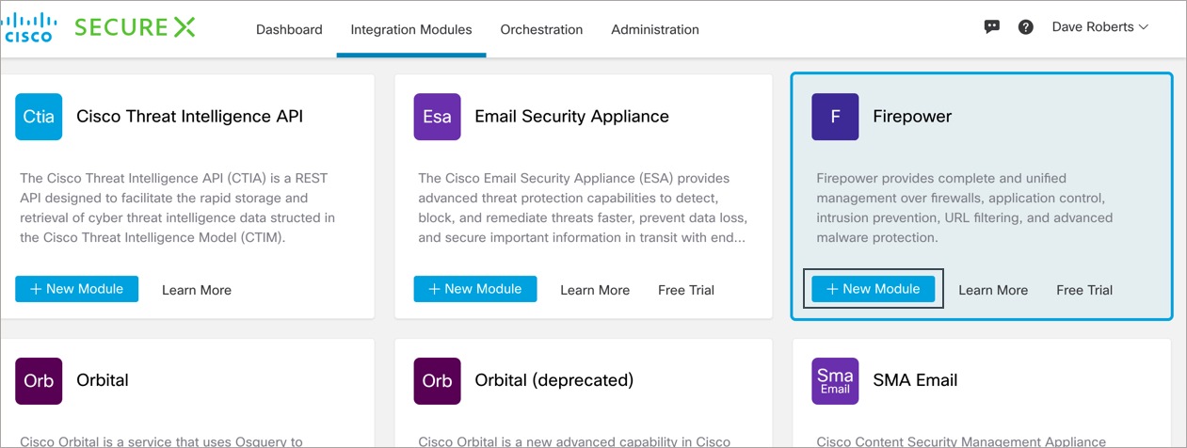Select the Integration Modules tab
Screen dimensions: 1187x448
[x=411, y=29]
